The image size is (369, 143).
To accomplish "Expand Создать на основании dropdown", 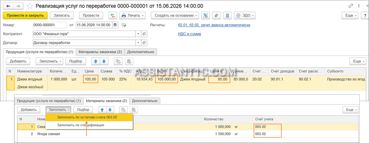I will (x=175, y=15).
